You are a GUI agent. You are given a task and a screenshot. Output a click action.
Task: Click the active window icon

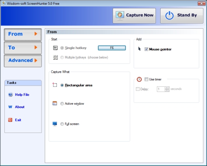[x=55, y=103]
